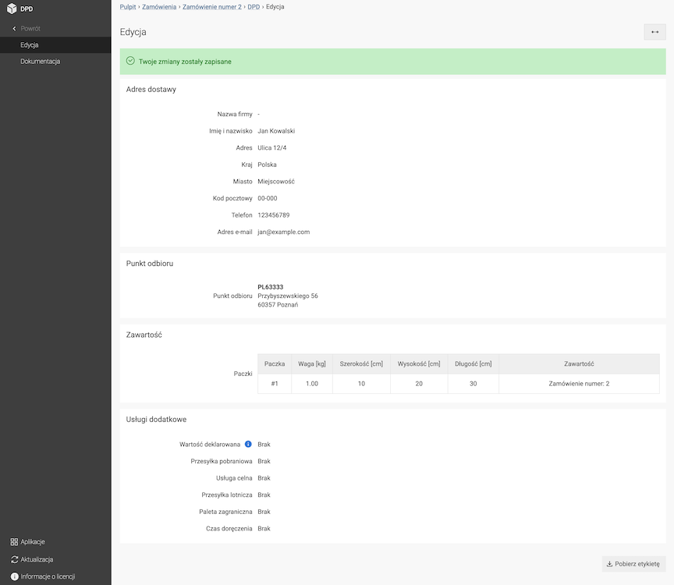Toggle the page width expand button
The width and height of the screenshot is (674, 585).
[x=654, y=32]
